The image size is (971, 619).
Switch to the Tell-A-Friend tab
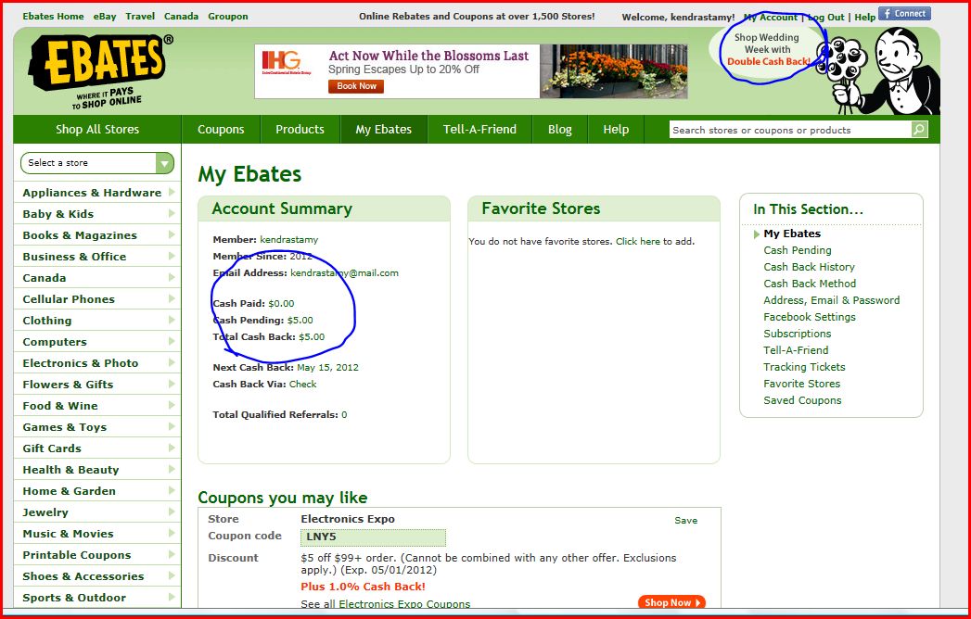coord(479,130)
